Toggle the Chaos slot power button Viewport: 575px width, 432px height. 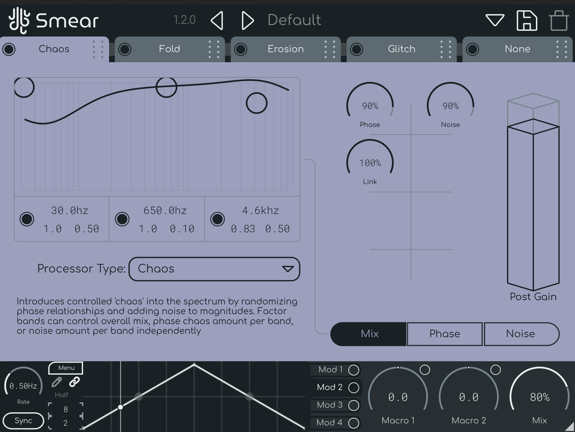point(9,49)
